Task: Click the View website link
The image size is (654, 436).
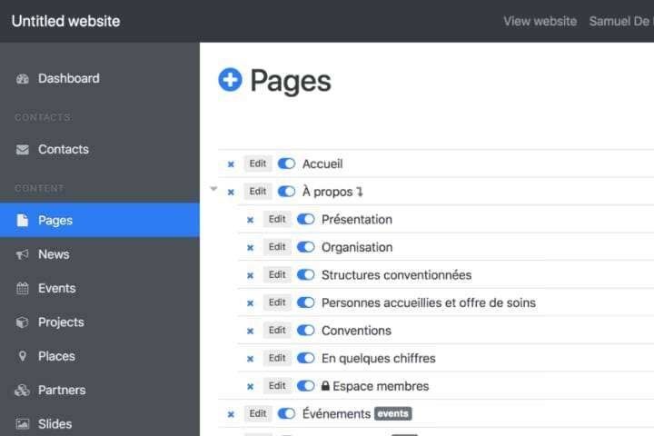Action: click(x=540, y=21)
